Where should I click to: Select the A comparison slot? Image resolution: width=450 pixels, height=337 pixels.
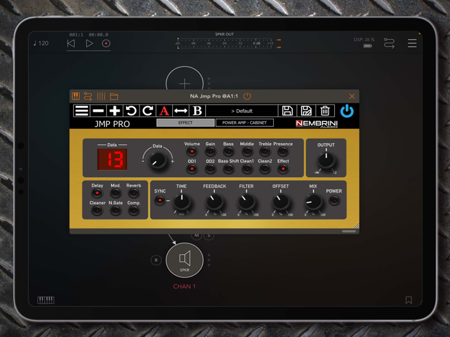tap(164, 110)
